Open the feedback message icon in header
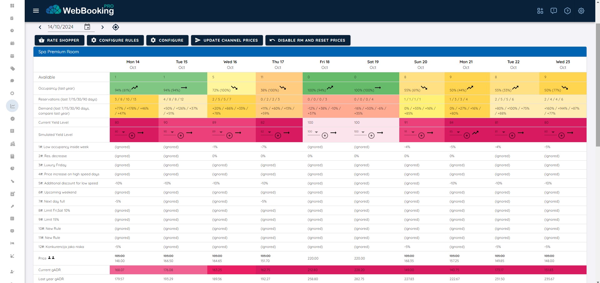This screenshot has width=600, height=283. 553,11
